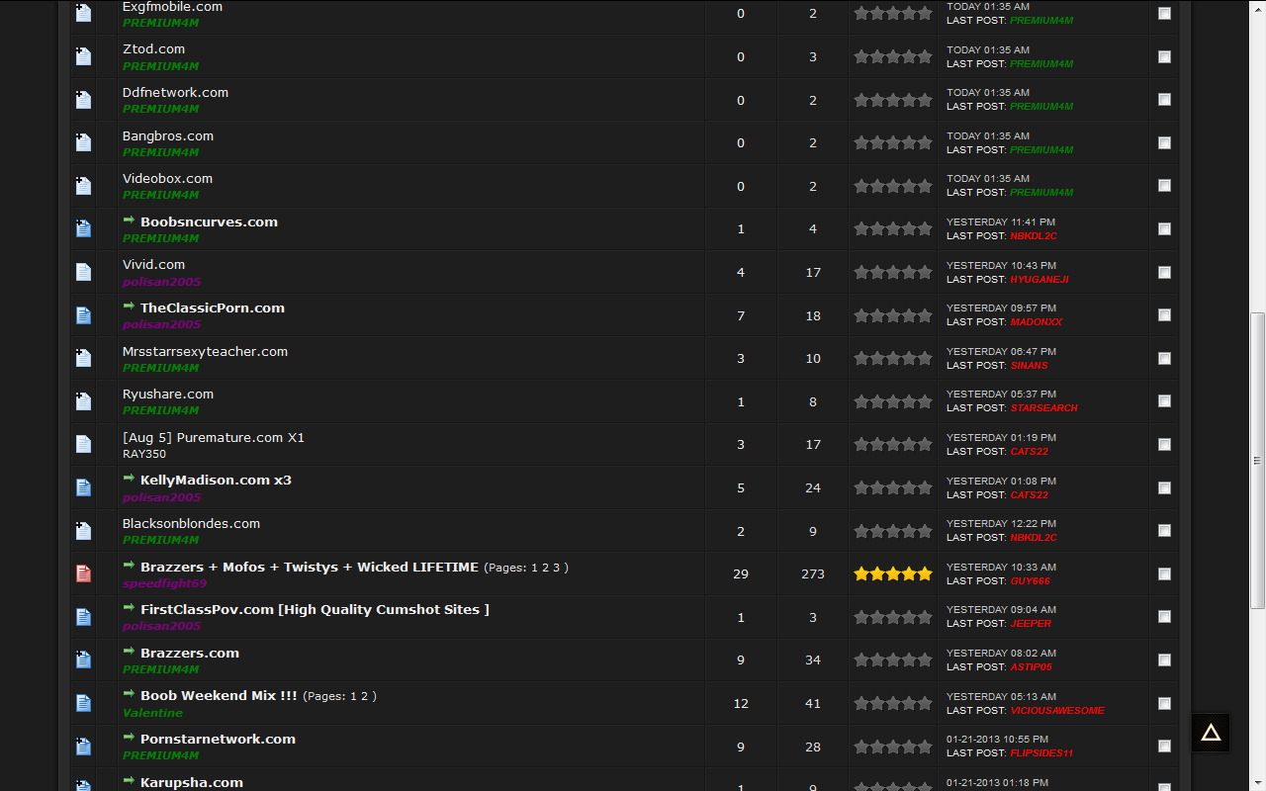
Task: Open last poster GUY666 profile
Action: pyautogui.click(x=1030, y=581)
